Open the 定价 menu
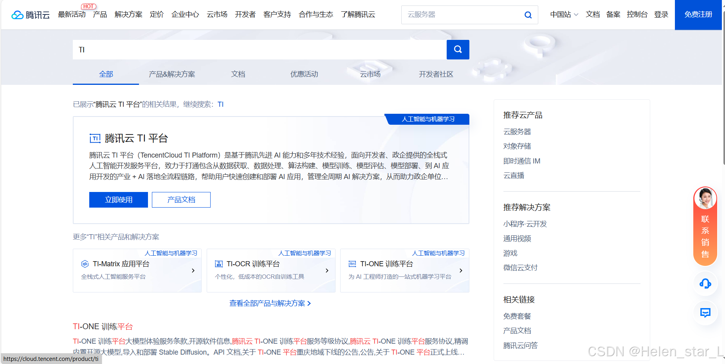 click(157, 14)
